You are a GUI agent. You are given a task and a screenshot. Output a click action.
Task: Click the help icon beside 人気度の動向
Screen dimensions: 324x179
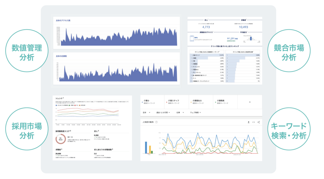pos(156,122)
